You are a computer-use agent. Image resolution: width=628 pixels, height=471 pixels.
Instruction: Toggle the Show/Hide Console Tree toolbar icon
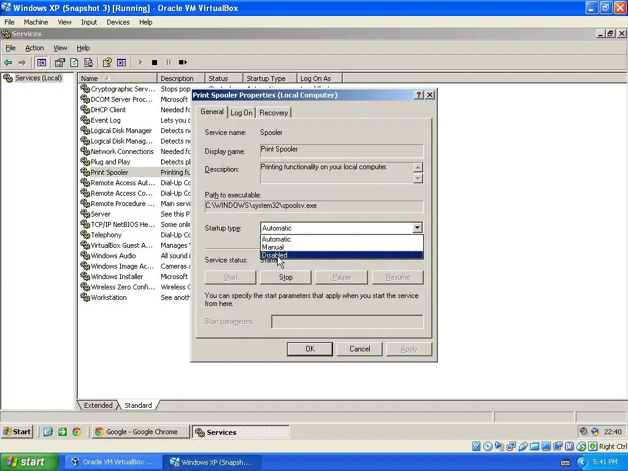coord(41,63)
